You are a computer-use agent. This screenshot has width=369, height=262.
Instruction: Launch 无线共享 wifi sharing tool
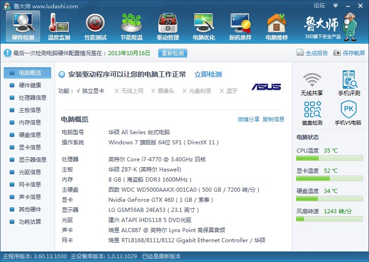tap(312, 84)
